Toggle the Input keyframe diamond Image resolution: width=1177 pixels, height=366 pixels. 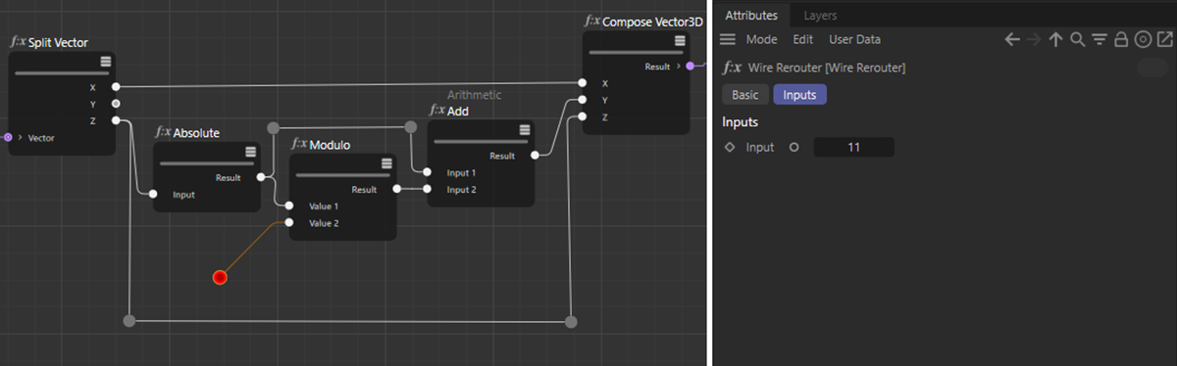(729, 148)
